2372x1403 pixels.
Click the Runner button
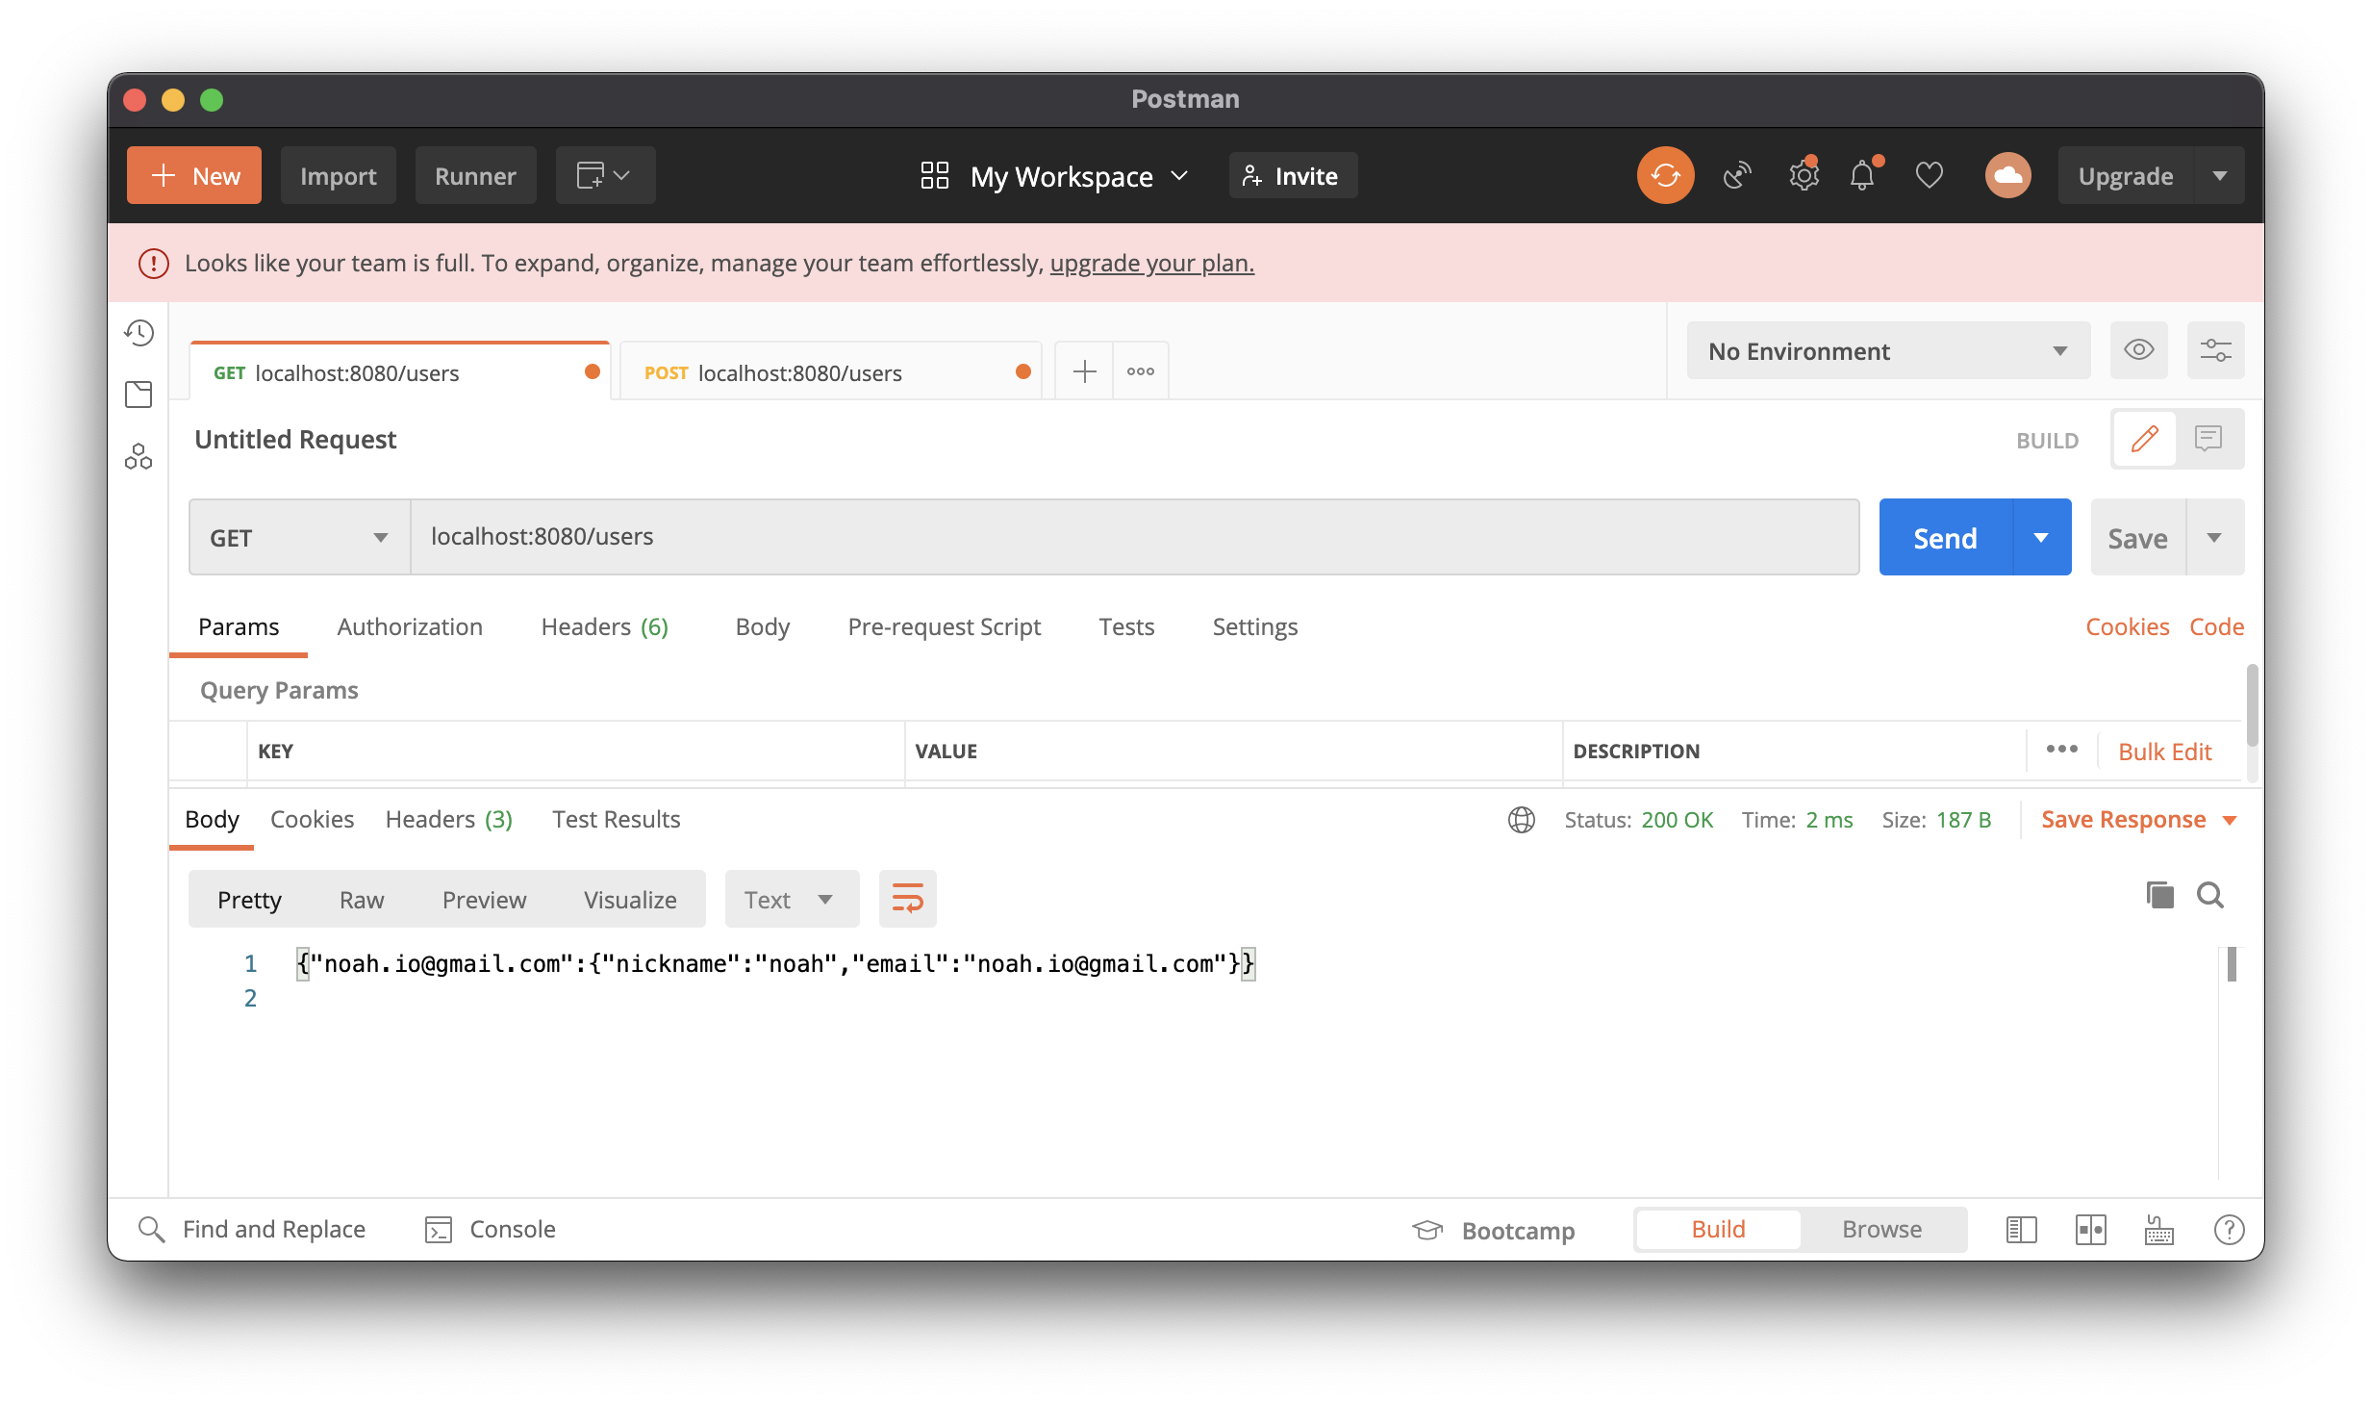pyautogui.click(x=475, y=175)
